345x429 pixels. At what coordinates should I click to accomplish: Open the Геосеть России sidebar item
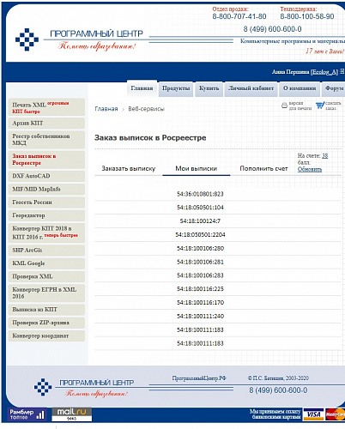point(46,202)
